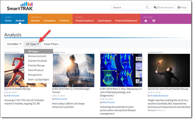Open knee scan thumbnail for ICRS Part 1
This screenshot has height=120, width=194.
pos(121,70)
